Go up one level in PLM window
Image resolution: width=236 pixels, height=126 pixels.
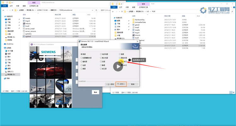122,11
